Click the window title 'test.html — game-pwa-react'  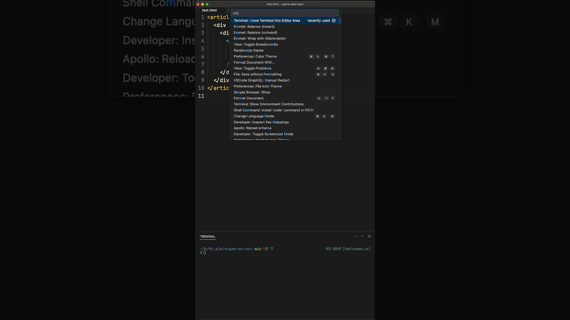285,4
